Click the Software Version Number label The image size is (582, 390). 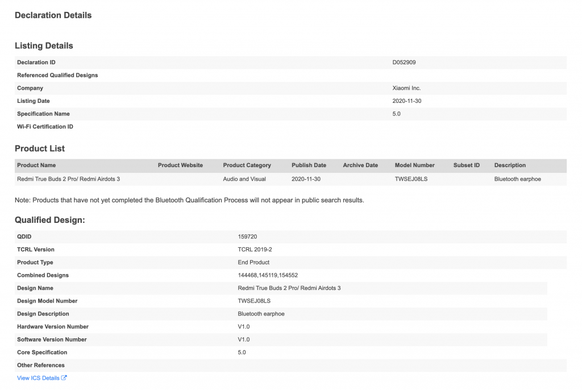(x=52, y=339)
